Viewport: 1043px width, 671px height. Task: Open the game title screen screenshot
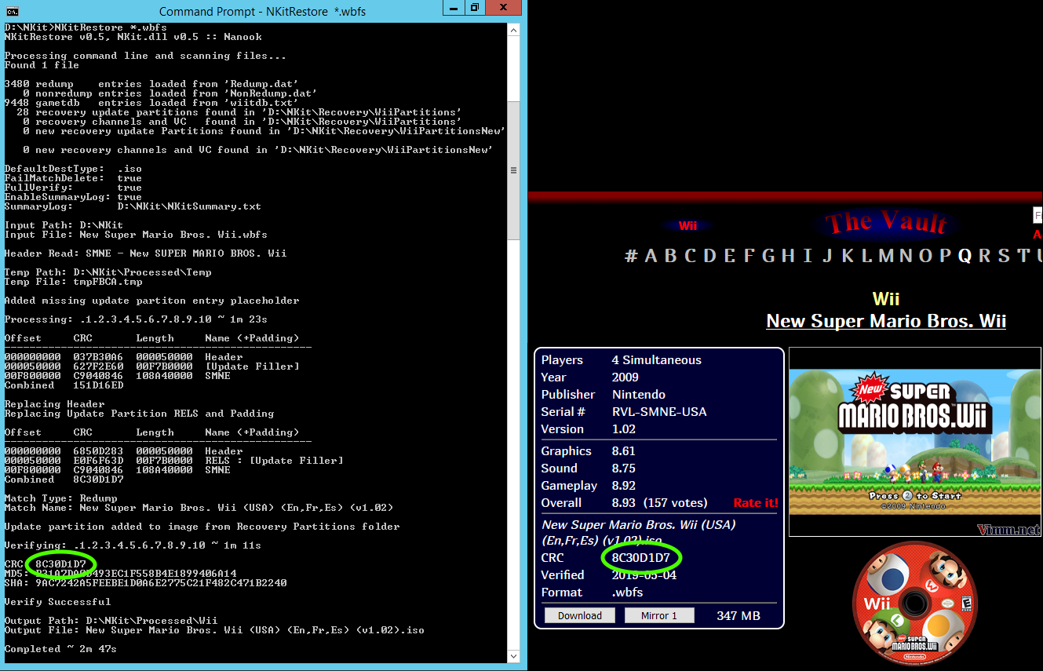click(x=915, y=442)
